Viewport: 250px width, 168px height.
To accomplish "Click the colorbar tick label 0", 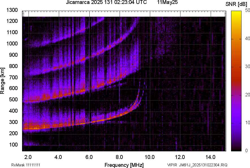I will pyautogui.click(x=247, y=150).
